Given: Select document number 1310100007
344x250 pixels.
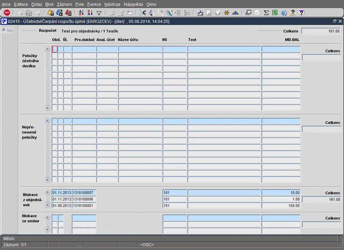Looking at the screenshot, I should tap(84, 193).
